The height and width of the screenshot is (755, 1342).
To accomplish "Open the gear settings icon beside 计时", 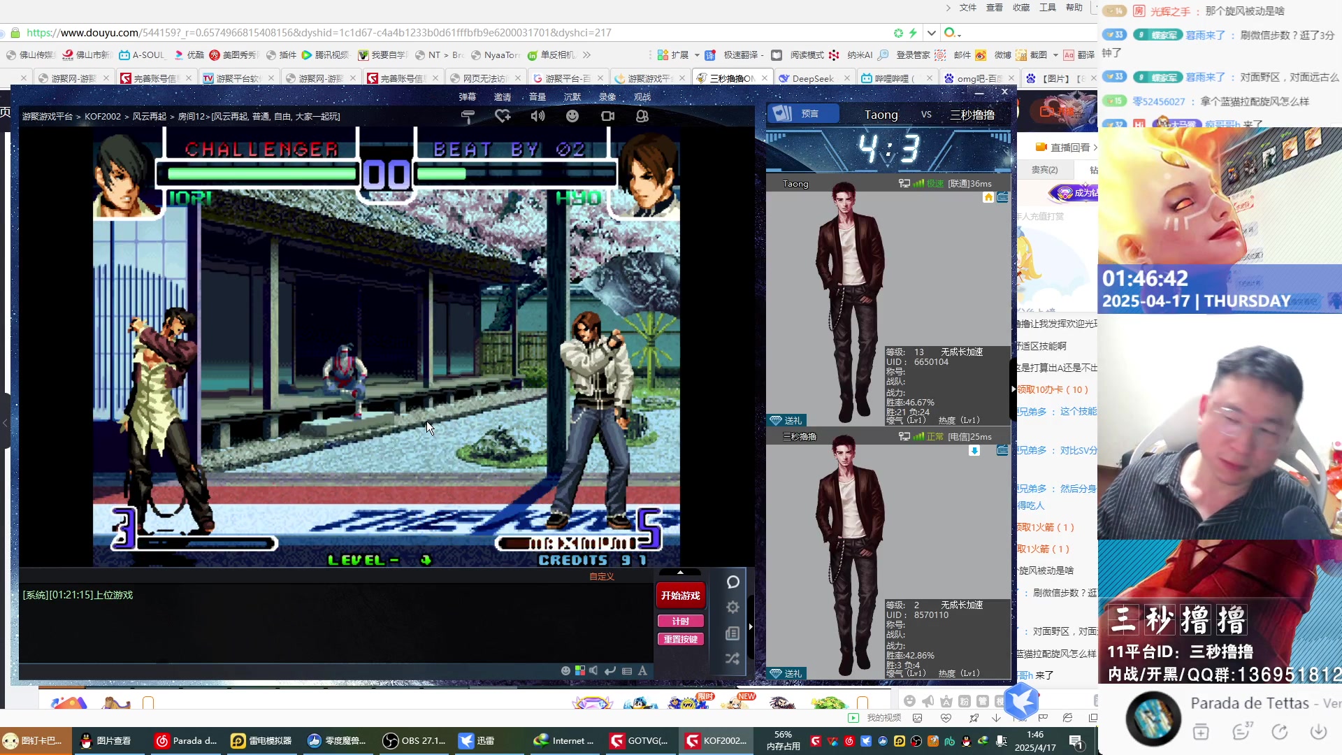I will pos(733,607).
